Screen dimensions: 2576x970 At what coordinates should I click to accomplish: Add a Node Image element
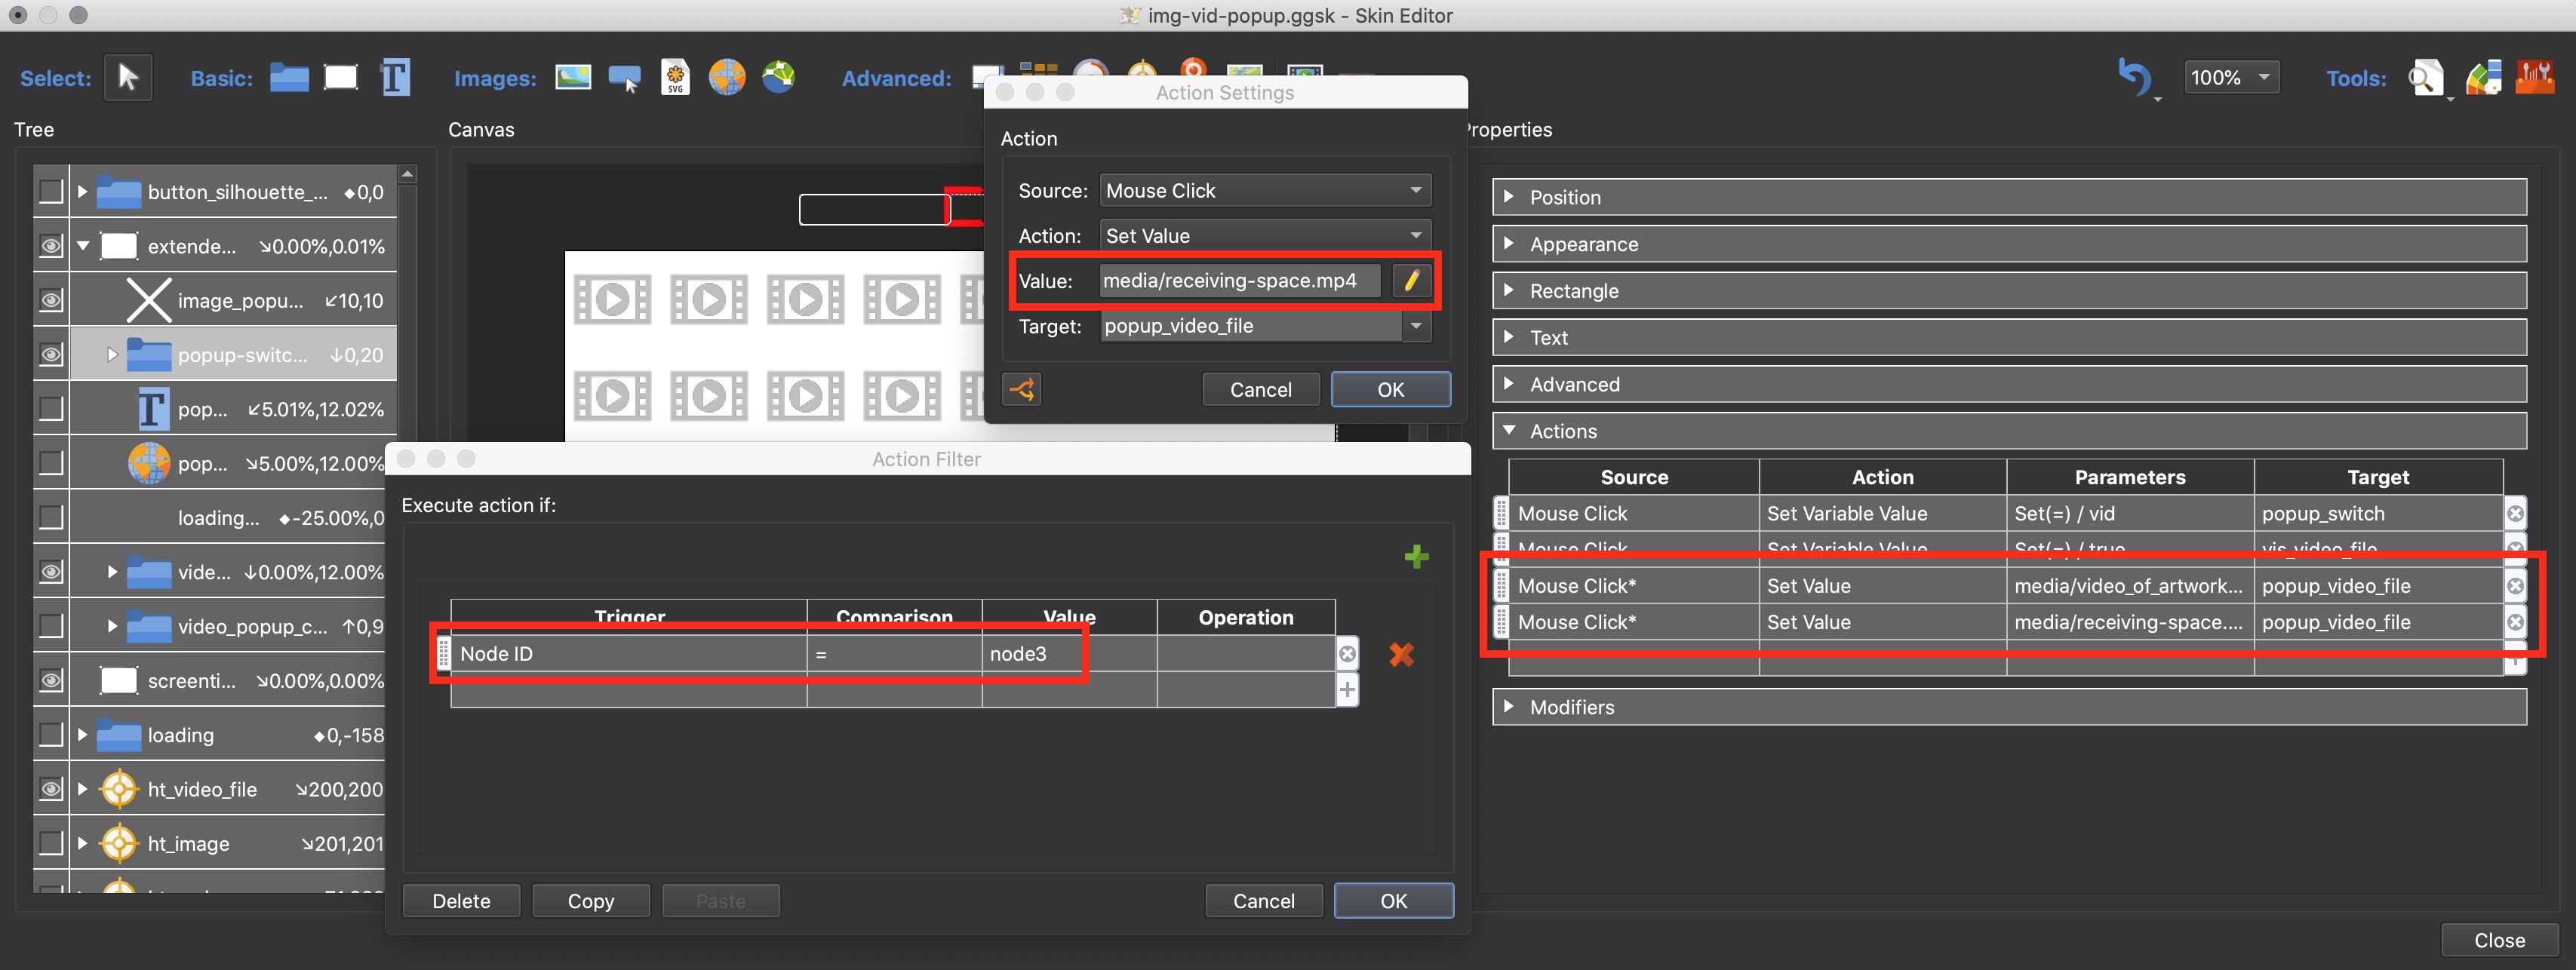(x=778, y=76)
